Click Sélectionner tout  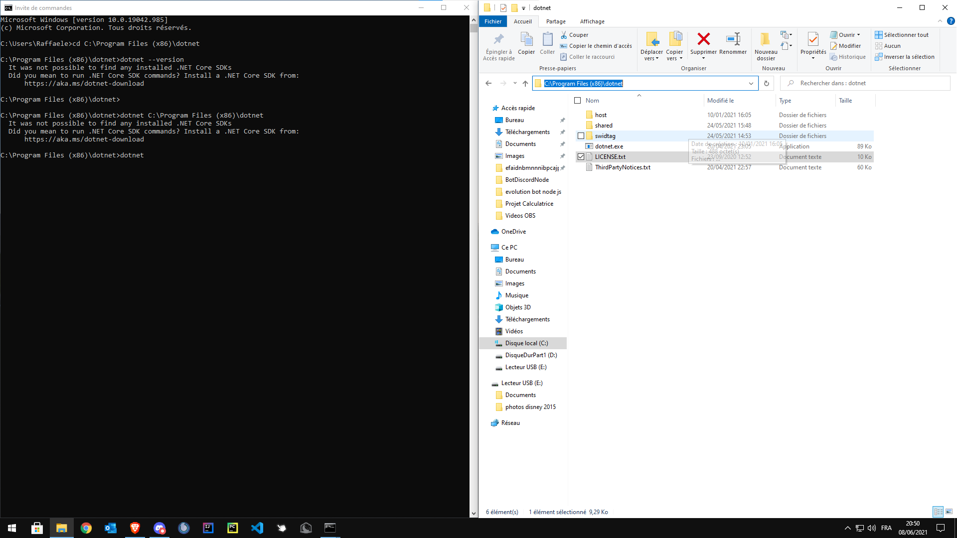(x=902, y=35)
